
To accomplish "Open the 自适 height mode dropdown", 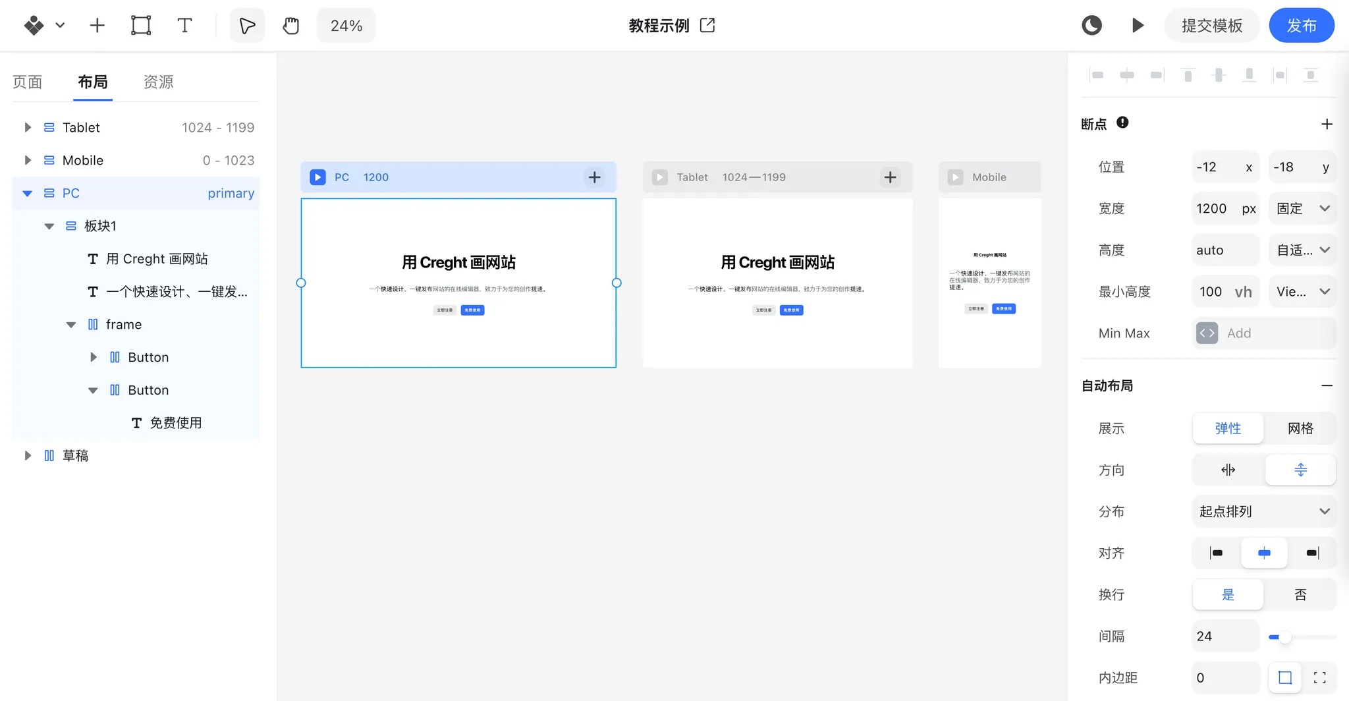I will click(x=1302, y=250).
